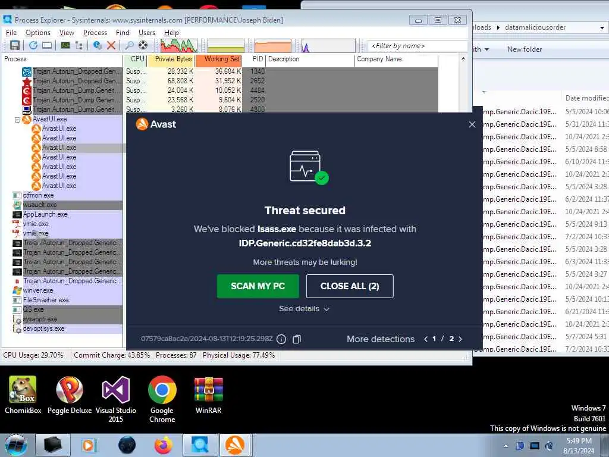Toggle the Show Process Tree toolbar icon

click(79, 45)
